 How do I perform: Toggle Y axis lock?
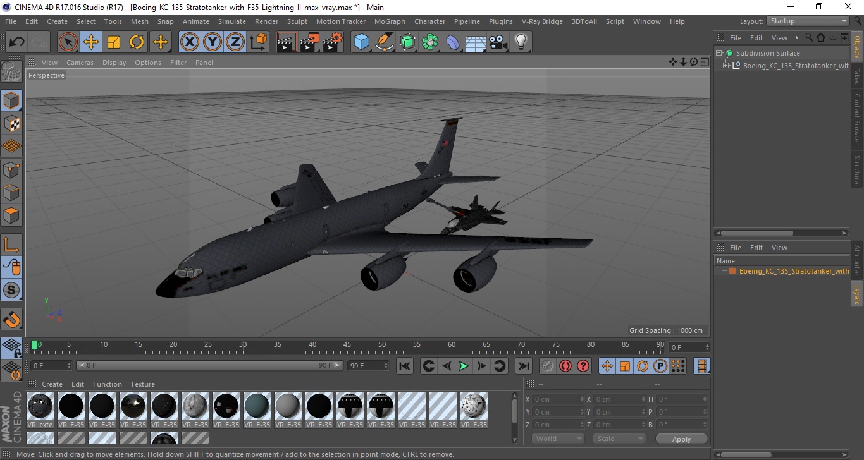(213, 42)
